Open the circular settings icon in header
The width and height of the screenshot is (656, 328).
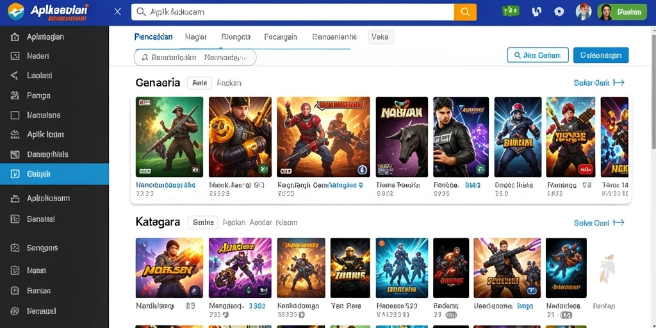(x=559, y=12)
